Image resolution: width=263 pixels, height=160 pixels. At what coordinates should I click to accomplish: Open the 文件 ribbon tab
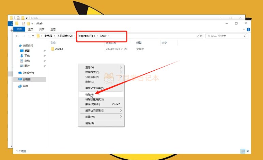[x=19, y=29]
